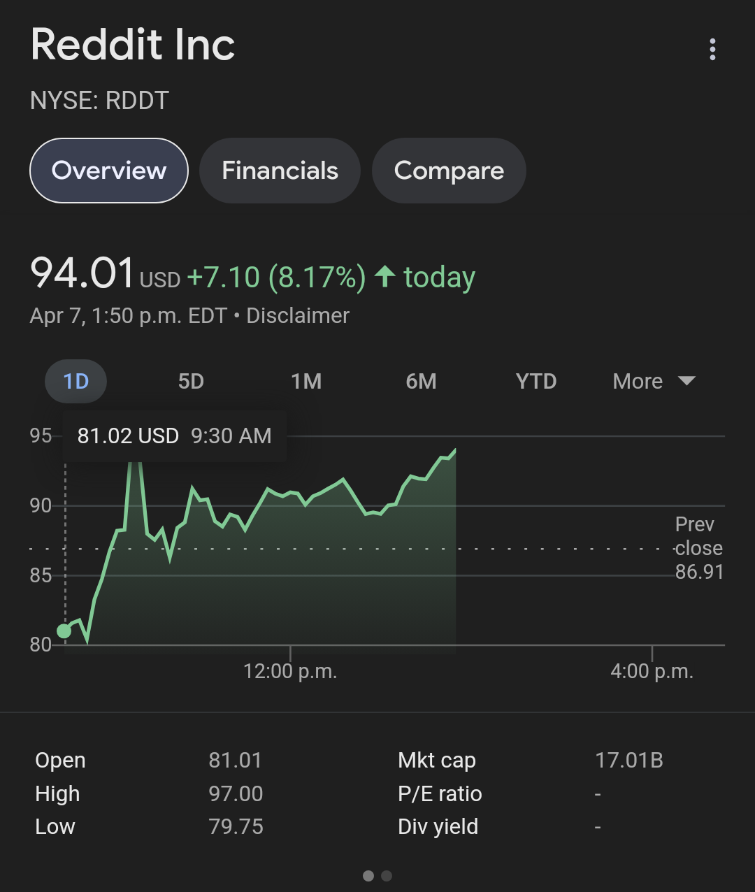
Task: Click the P/E ratio label
Action: (440, 793)
